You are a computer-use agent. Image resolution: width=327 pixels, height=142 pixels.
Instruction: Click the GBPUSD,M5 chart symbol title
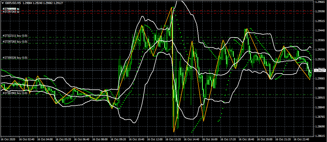(x=13, y=3)
